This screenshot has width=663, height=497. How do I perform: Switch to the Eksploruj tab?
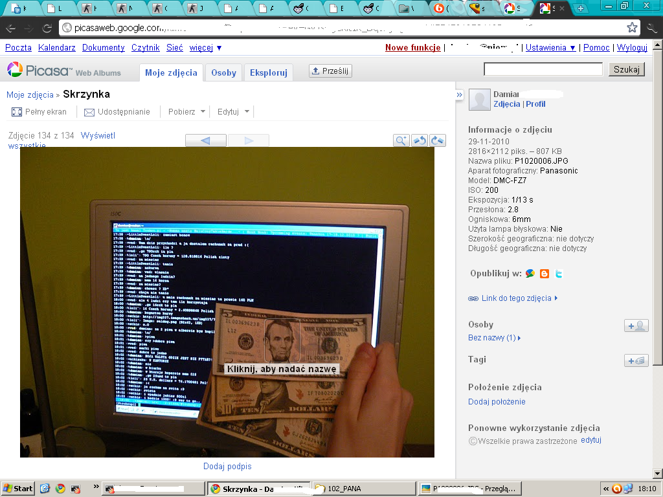(269, 72)
